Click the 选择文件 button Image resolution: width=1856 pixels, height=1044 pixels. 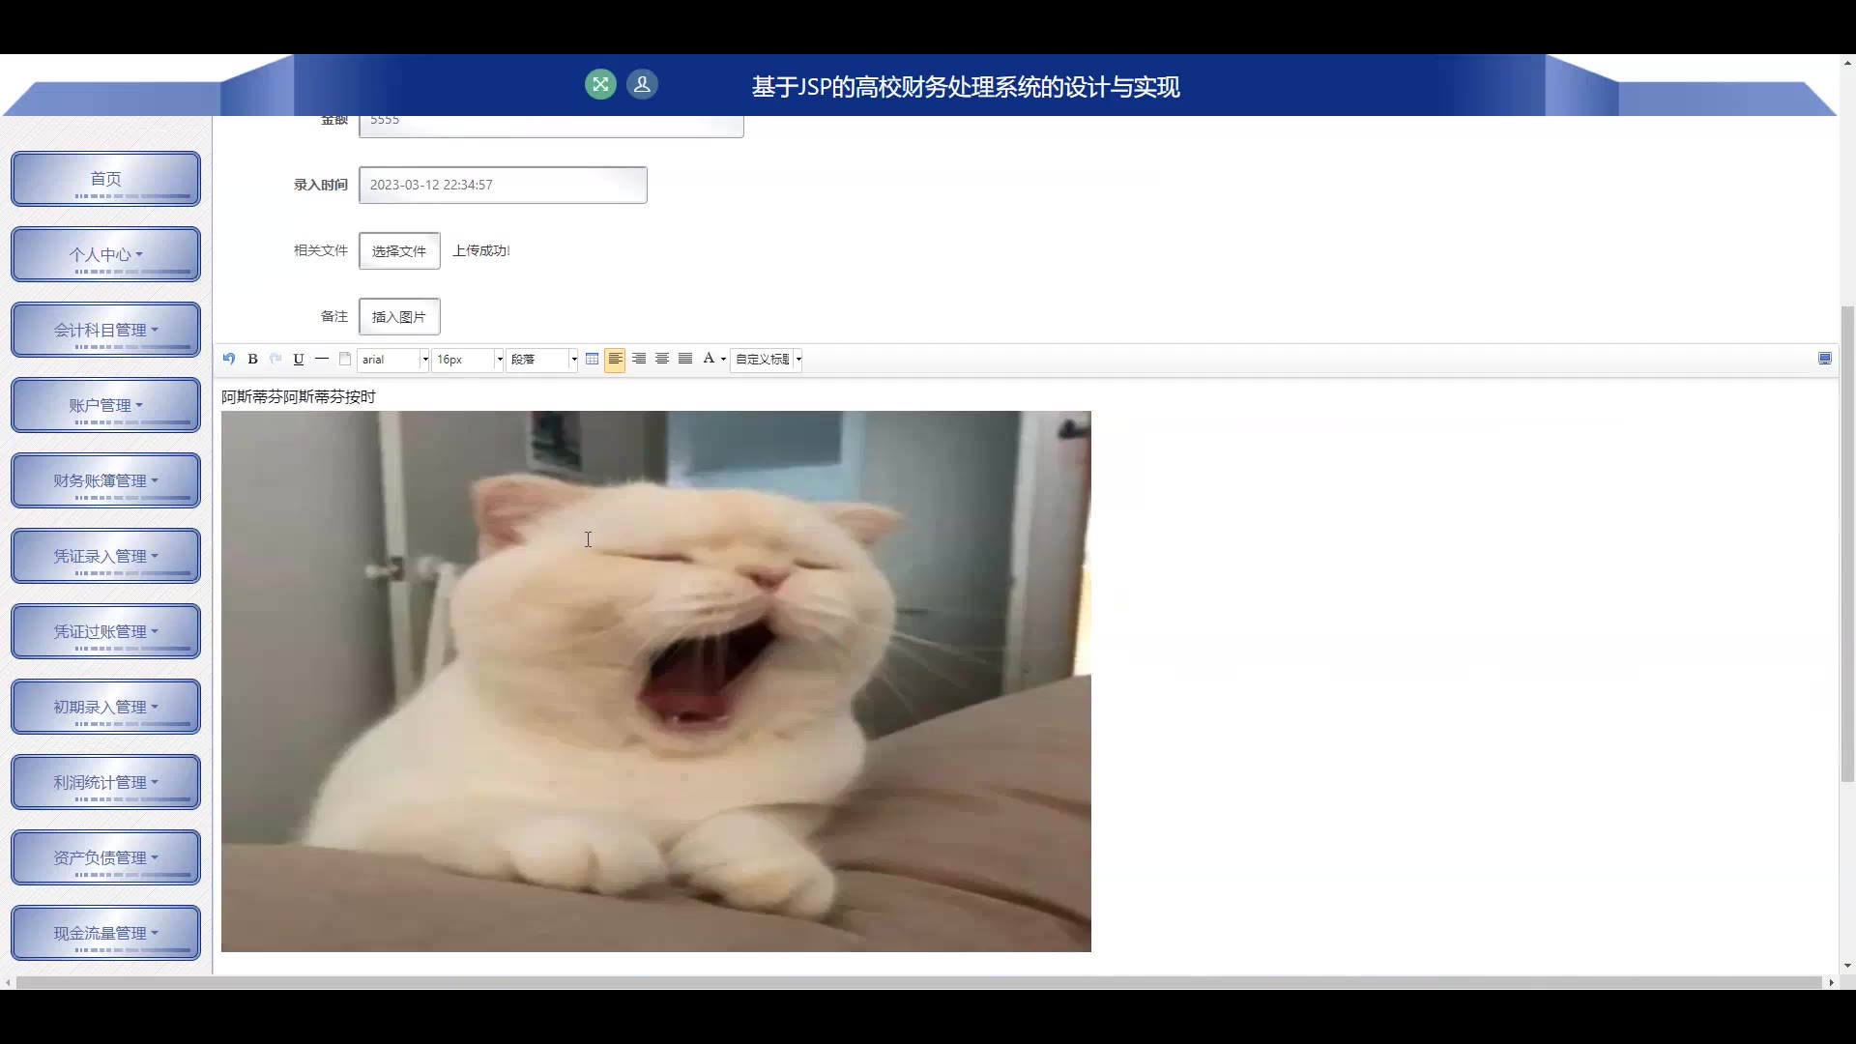pos(399,251)
